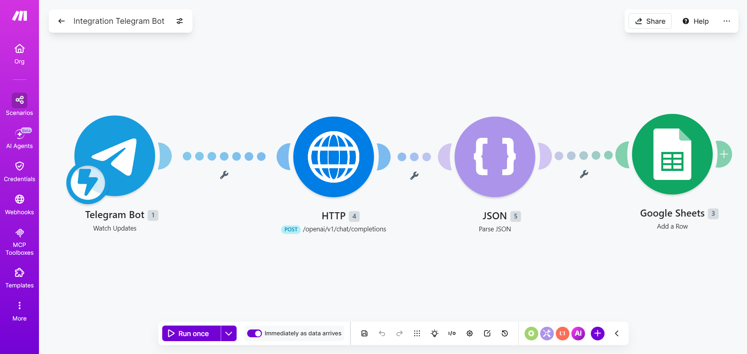
Task: Open scenario settings gear in bottom toolbar
Action: tap(470, 333)
